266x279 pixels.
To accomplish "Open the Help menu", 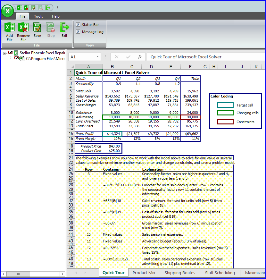I will coord(56,16).
